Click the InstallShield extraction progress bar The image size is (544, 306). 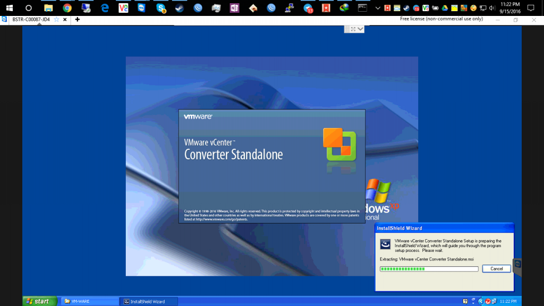click(429, 269)
